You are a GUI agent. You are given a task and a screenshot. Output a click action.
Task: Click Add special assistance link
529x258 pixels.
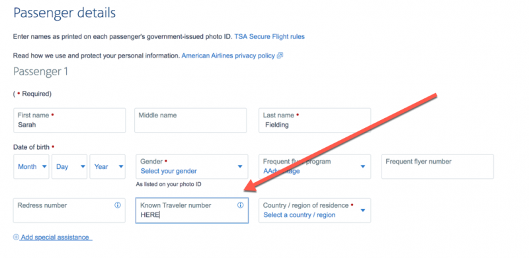pyautogui.click(x=55, y=237)
